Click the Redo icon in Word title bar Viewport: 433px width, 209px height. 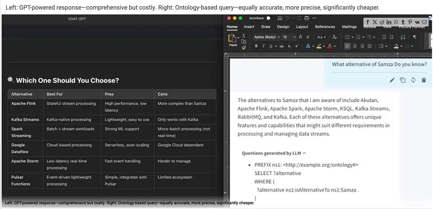pos(299,18)
